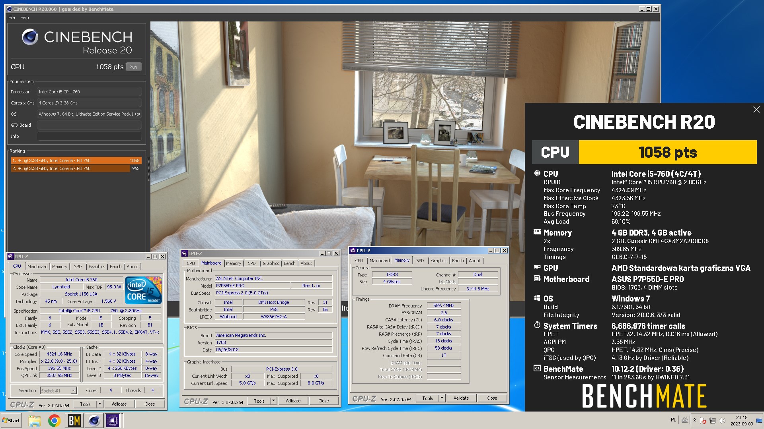The height and width of the screenshot is (429, 764).
Task: Select About tab in right CPU-Z window
Action: 475,261
